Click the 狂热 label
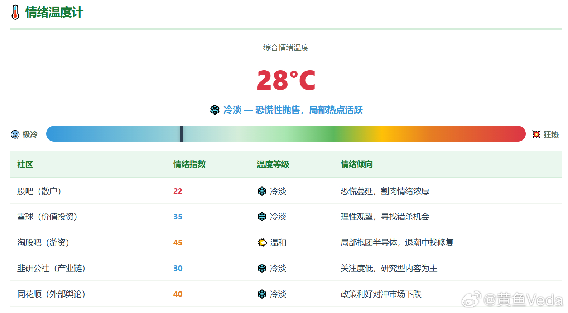This screenshot has height=313, width=568. coord(551,134)
